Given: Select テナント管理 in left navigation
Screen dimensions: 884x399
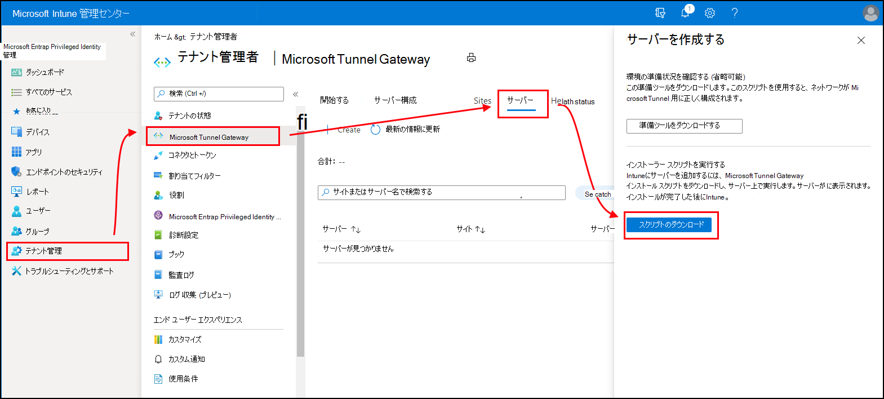Looking at the screenshot, I should click(68, 251).
